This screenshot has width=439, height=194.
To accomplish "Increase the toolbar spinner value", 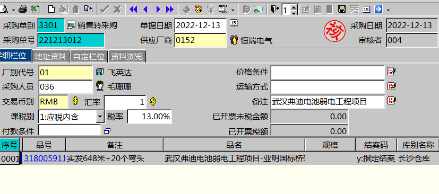I will tap(294, 7).
